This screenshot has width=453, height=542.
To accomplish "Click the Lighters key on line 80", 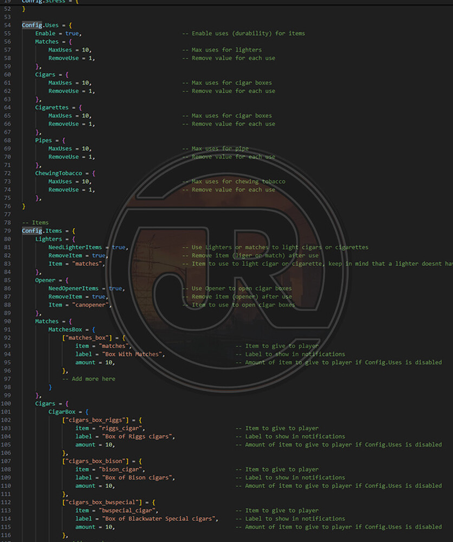I will tap(48, 239).
